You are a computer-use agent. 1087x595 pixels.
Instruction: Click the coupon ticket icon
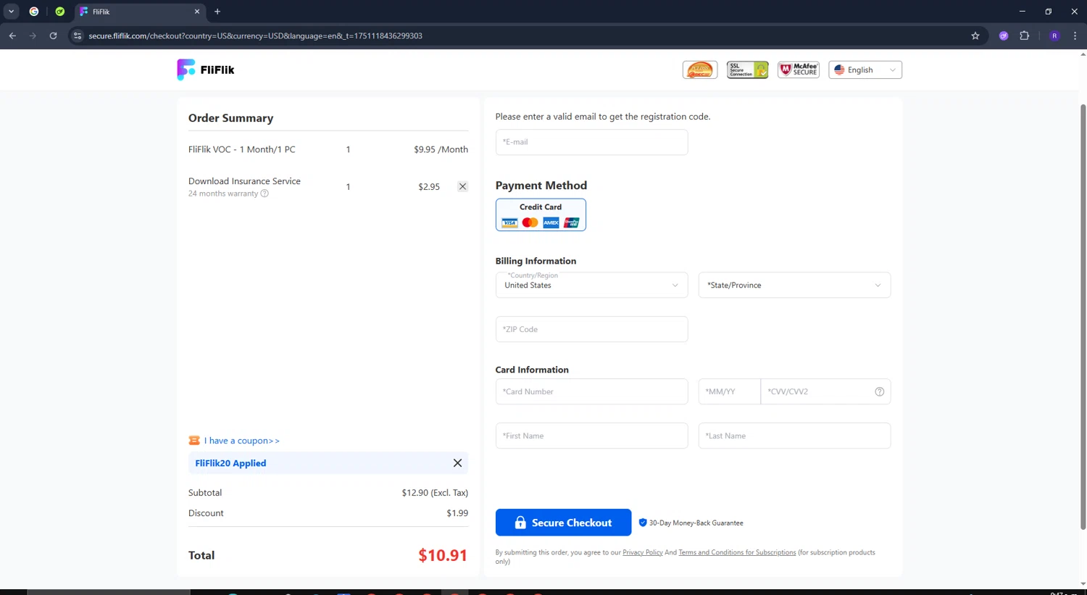coord(194,441)
